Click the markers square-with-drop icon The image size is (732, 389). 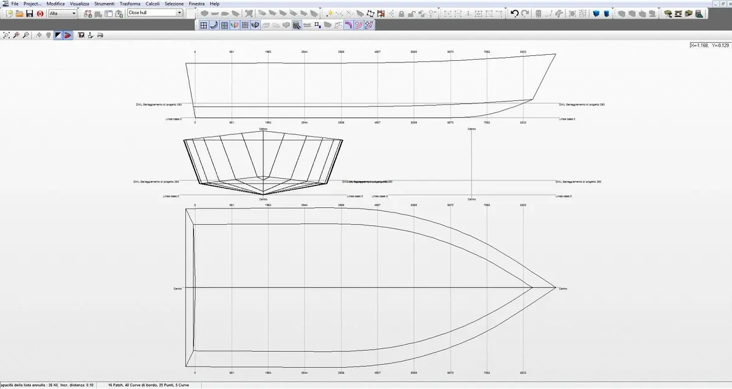pos(318,25)
